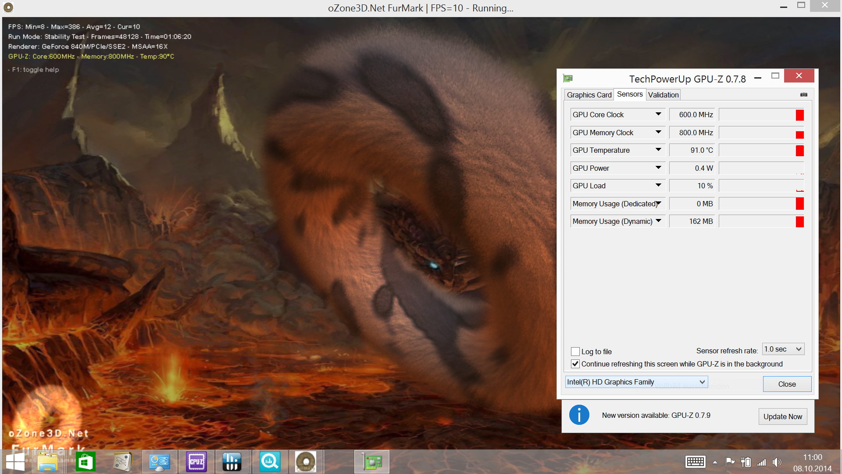Click the GPU-Z screenshot camera icon

click(x=803, y=95)
